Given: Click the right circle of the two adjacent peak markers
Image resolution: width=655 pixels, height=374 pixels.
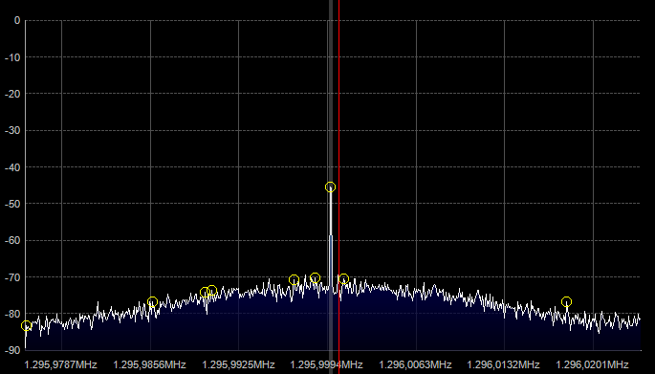Looking at the screenshot, I should 212,290.
